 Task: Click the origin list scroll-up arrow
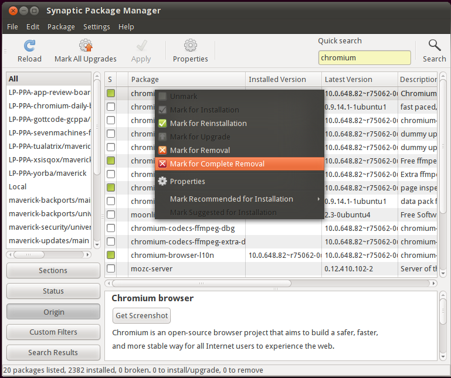click(97, 76)
